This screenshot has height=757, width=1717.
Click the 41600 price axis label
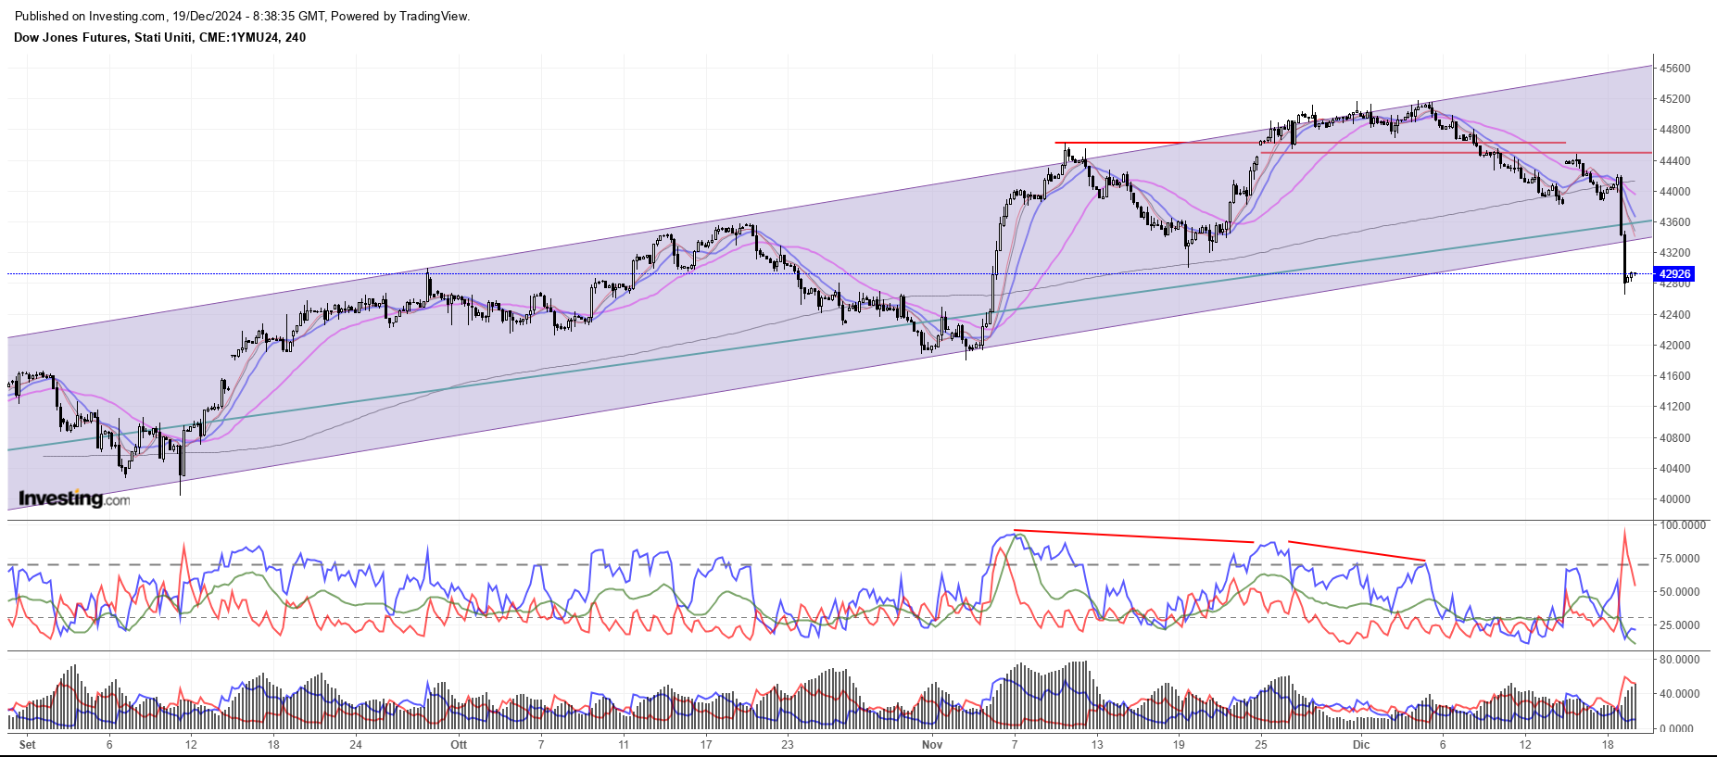[1675, 376]
